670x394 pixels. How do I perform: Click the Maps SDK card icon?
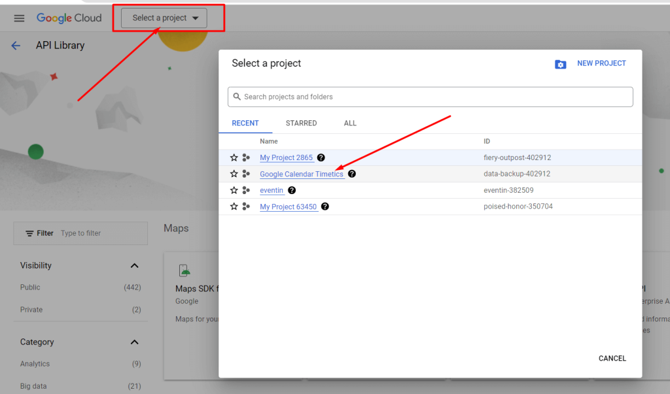click(184, 271)
